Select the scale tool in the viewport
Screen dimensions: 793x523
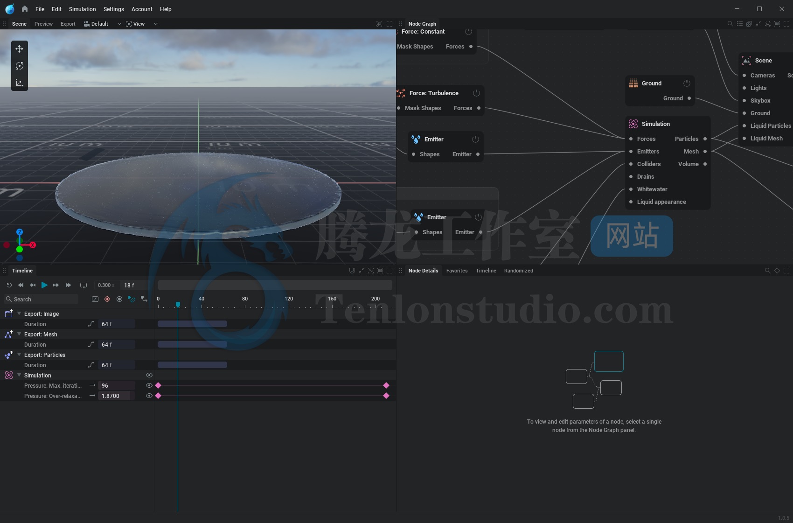(x=19, y=83)
